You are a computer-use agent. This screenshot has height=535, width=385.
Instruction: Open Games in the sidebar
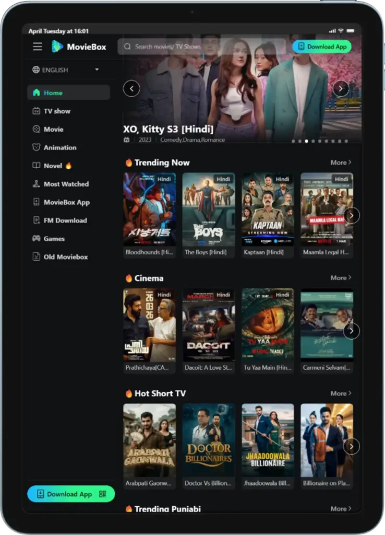68,238
